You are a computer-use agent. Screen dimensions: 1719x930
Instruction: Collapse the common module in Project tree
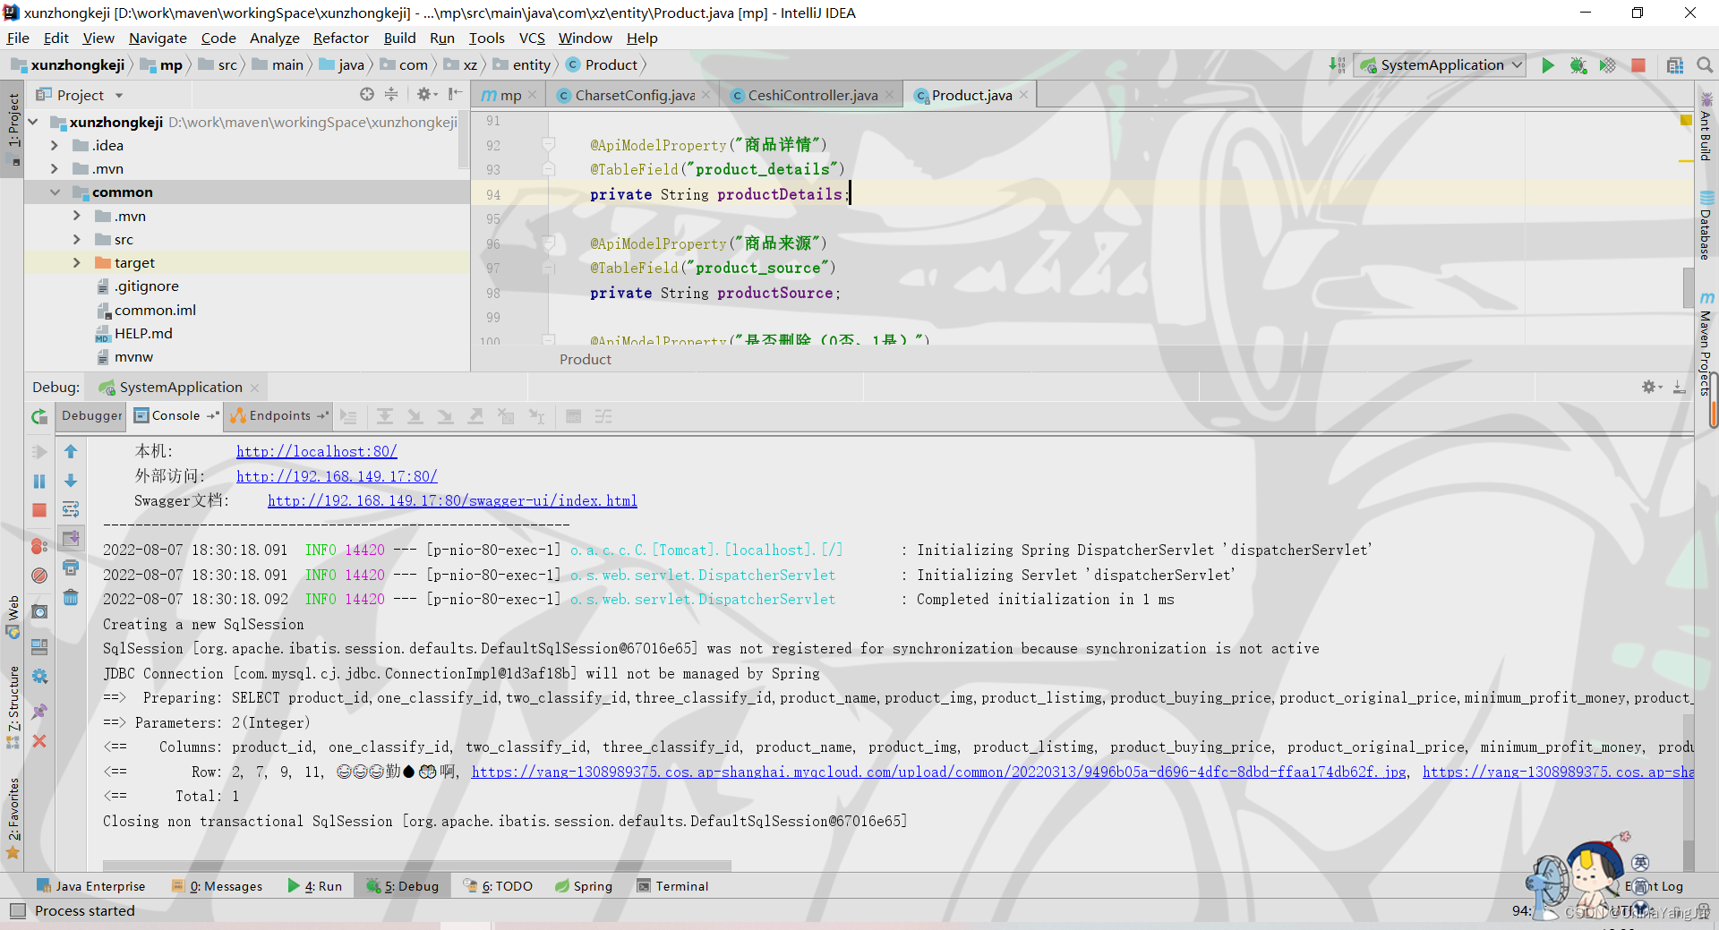[x=56, y=192]
